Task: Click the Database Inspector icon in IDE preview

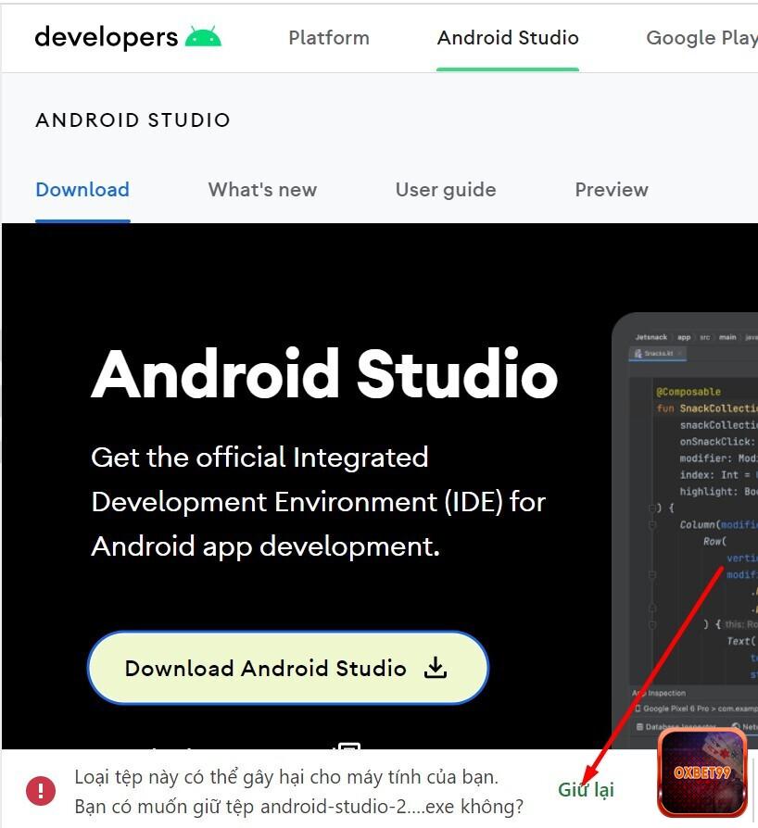Action: [x=638, y=727]
